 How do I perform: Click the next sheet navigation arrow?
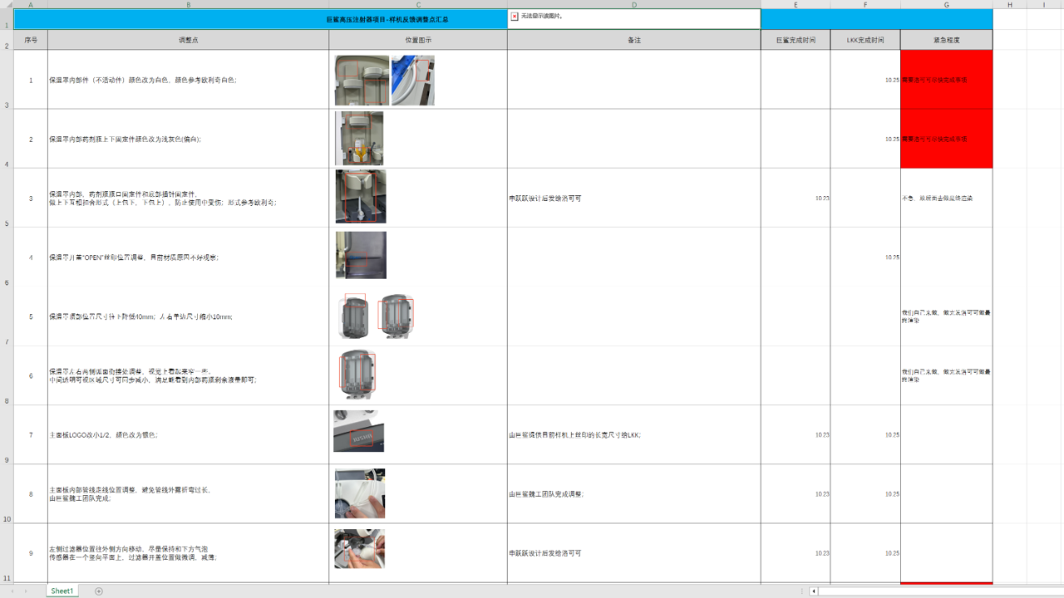coord(27,591)
